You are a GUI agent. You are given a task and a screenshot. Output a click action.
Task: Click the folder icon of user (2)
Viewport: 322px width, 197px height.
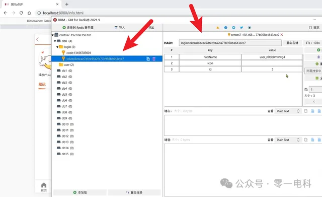[x=61, y=64]
